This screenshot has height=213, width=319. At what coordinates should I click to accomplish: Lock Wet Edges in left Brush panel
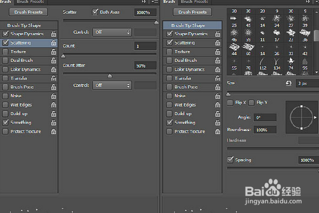click(54, 105)
